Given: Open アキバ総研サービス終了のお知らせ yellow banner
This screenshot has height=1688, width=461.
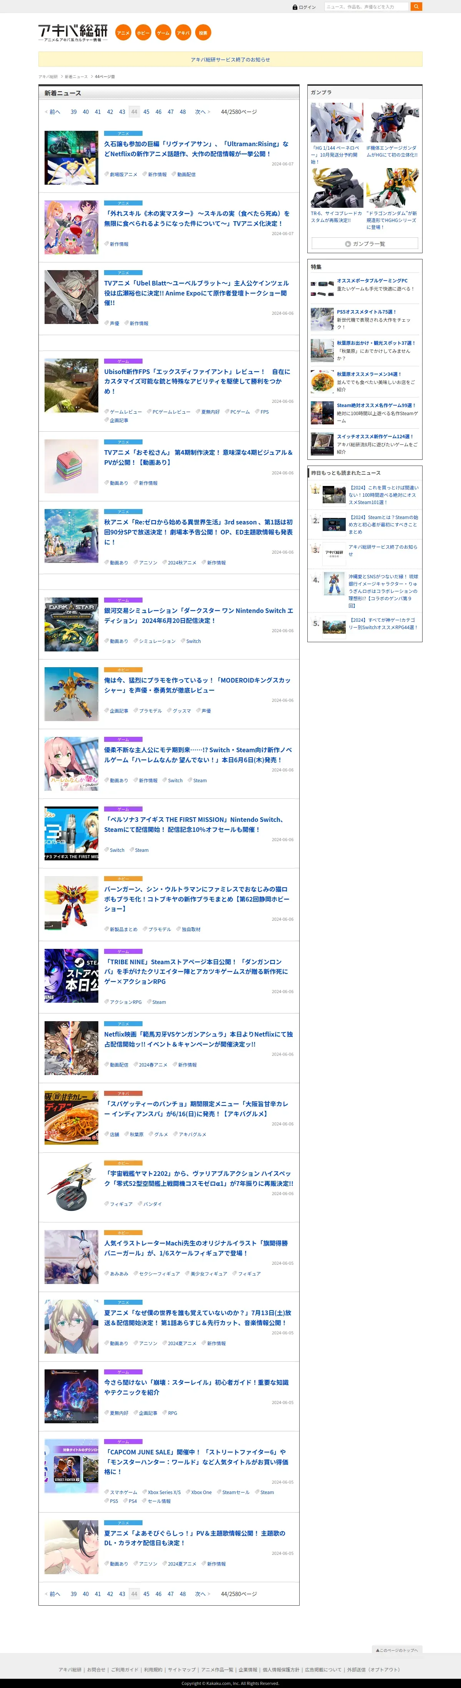Looking at the screenshot, I should [230, 60].
